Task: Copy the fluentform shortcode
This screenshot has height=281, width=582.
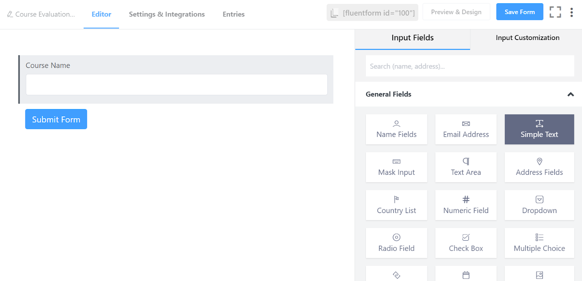Action: tap(372, 13)
